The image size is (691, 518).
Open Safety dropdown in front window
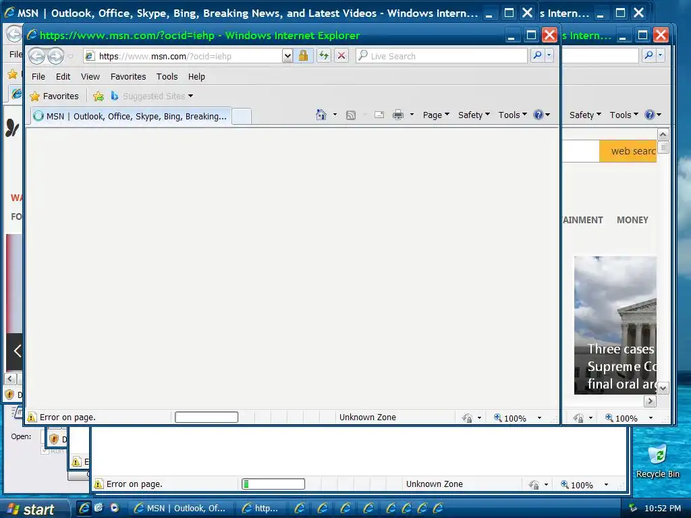click(x=474, y=115)
